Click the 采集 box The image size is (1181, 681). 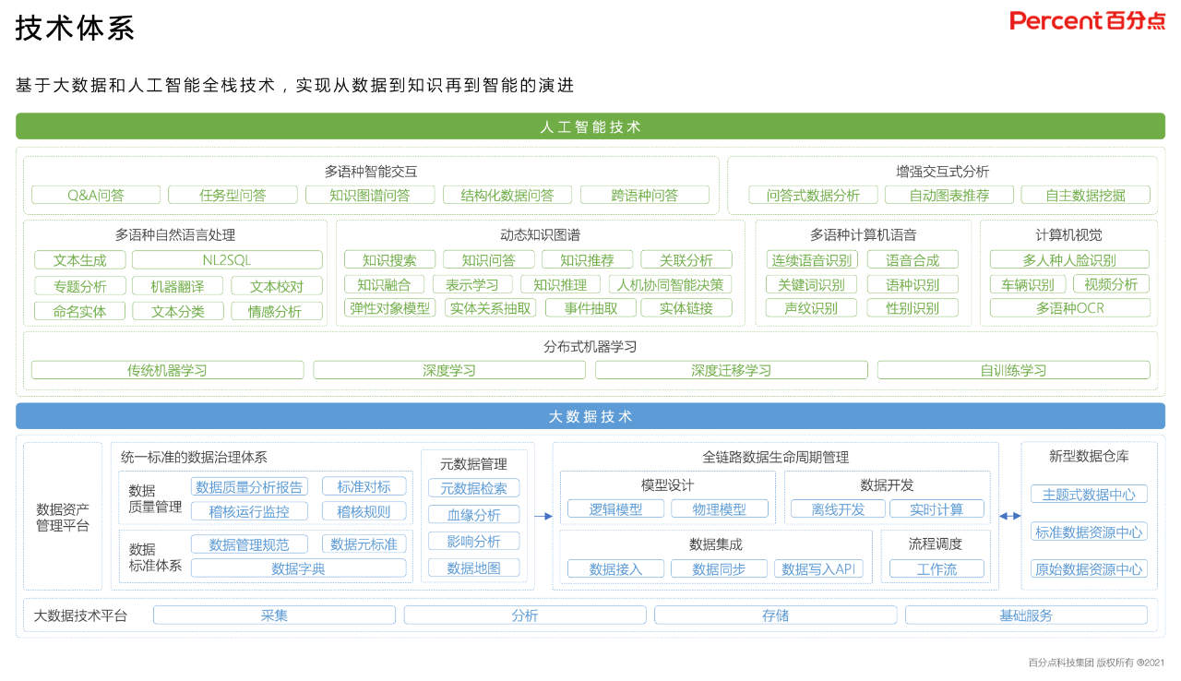click(274, 615)
